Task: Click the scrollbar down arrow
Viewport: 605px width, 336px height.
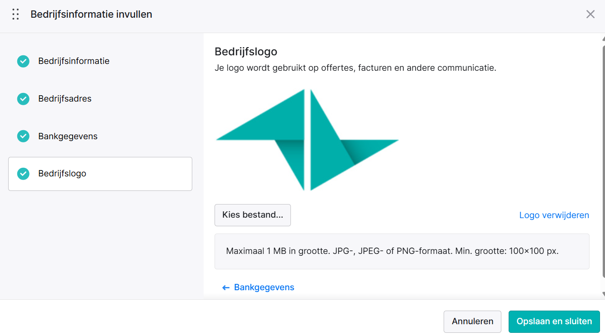Action: pyautogui.click(x=603, y=294)
